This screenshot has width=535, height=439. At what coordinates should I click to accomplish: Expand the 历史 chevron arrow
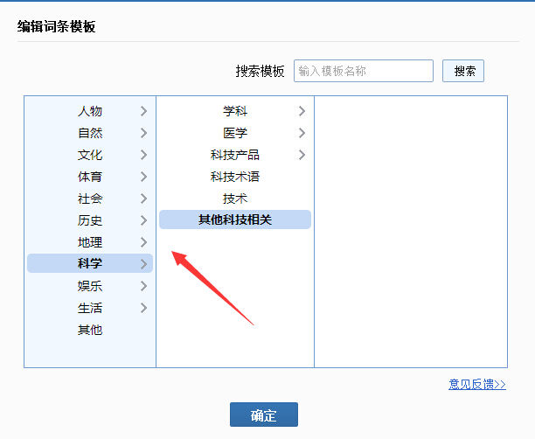pos(143,220)
